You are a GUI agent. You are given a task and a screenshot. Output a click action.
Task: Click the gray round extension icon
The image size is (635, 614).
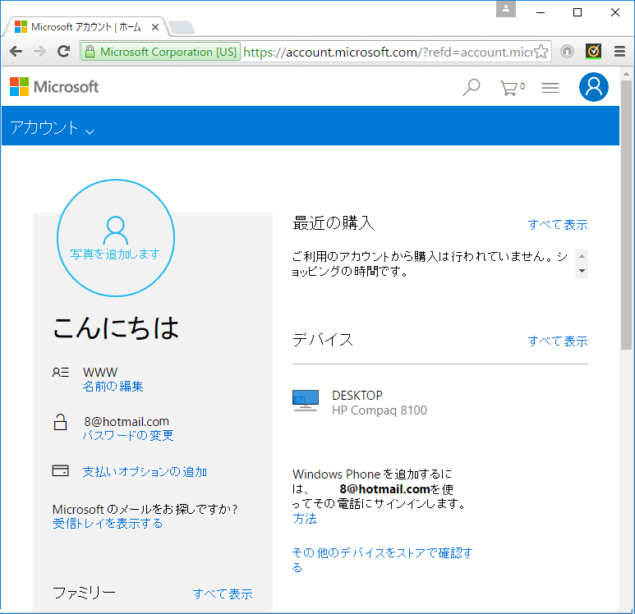click(568, 52)
